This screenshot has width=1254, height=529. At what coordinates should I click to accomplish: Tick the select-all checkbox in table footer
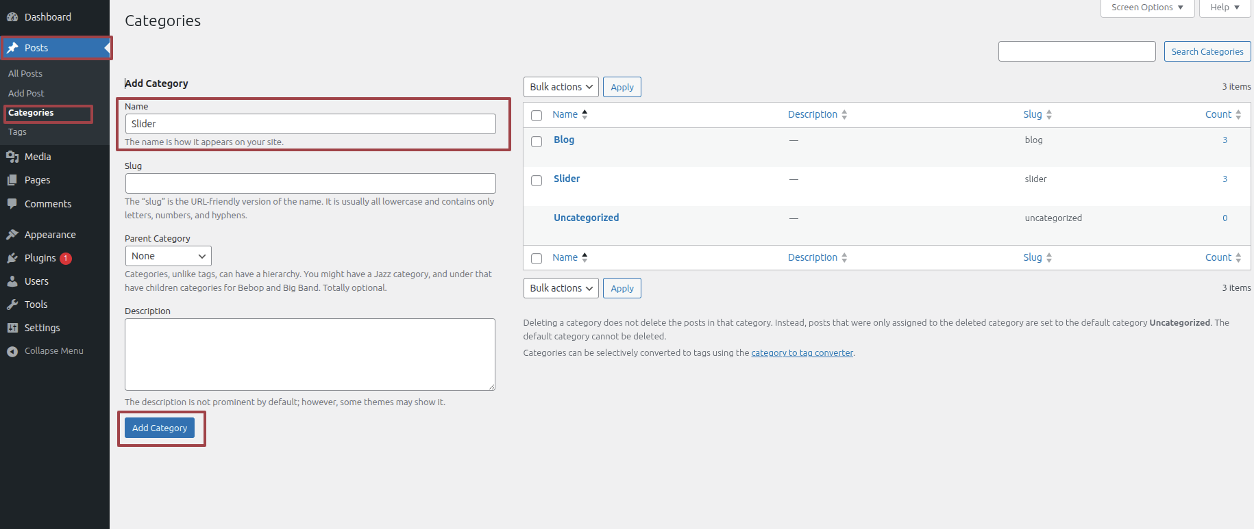coord(537,259)
